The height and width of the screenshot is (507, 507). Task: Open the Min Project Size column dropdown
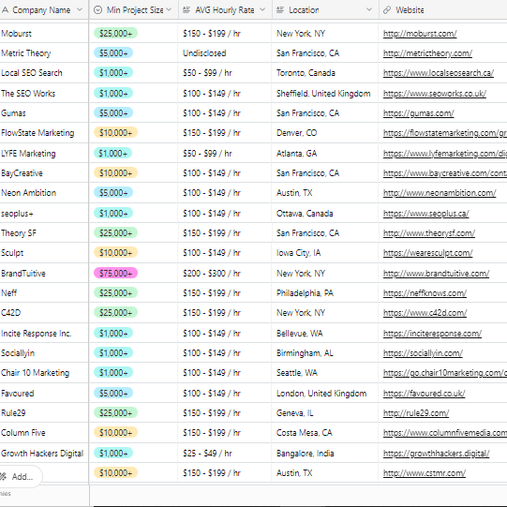(x=169, y=10)
